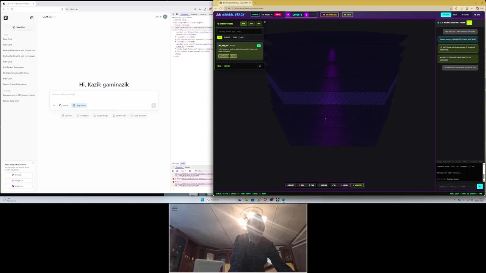Click the assistant command input field
The height and width of the screenshot is (273, 486).
(x=457, y=187)
